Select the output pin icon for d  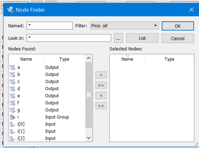12,89
